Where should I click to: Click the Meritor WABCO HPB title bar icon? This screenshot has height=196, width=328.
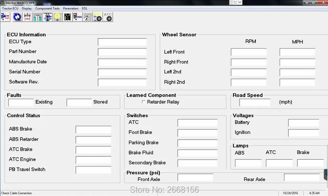[x=3, y=3]
